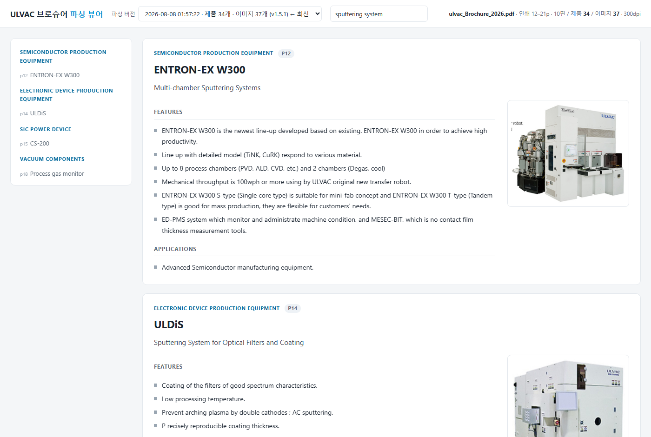
Task: Click sidebar heading 'SEMICONDUCTOR PRODUCTION EQUIPMENT'
Action: (x=63, y=56)
